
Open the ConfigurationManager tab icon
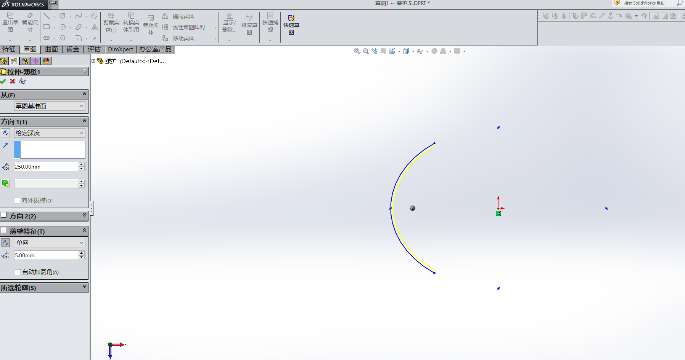pos(25,61)
